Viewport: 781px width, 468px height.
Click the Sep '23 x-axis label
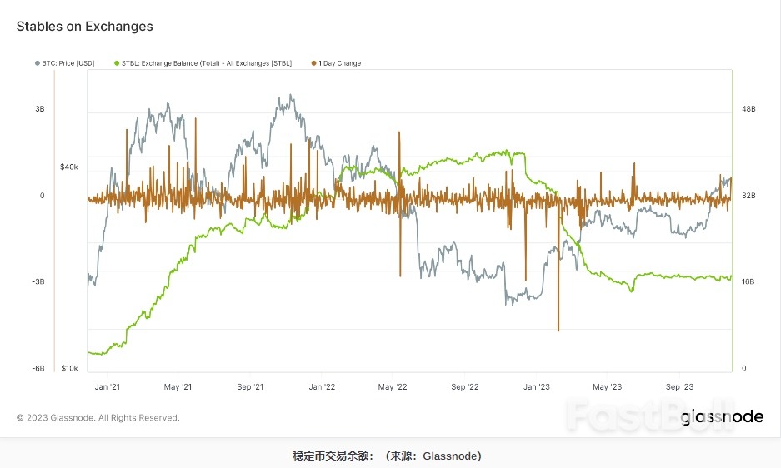(x=679, y=387)
